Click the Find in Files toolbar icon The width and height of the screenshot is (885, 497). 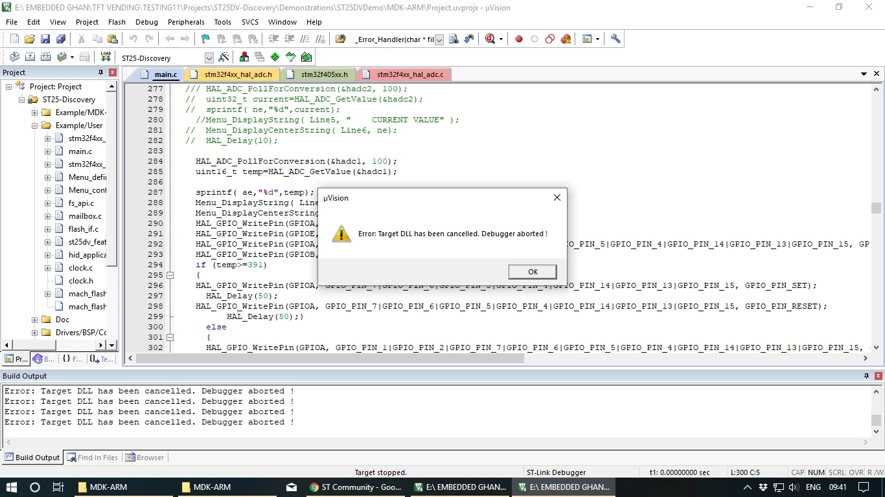pyautogui.click(x=454, y=39)
